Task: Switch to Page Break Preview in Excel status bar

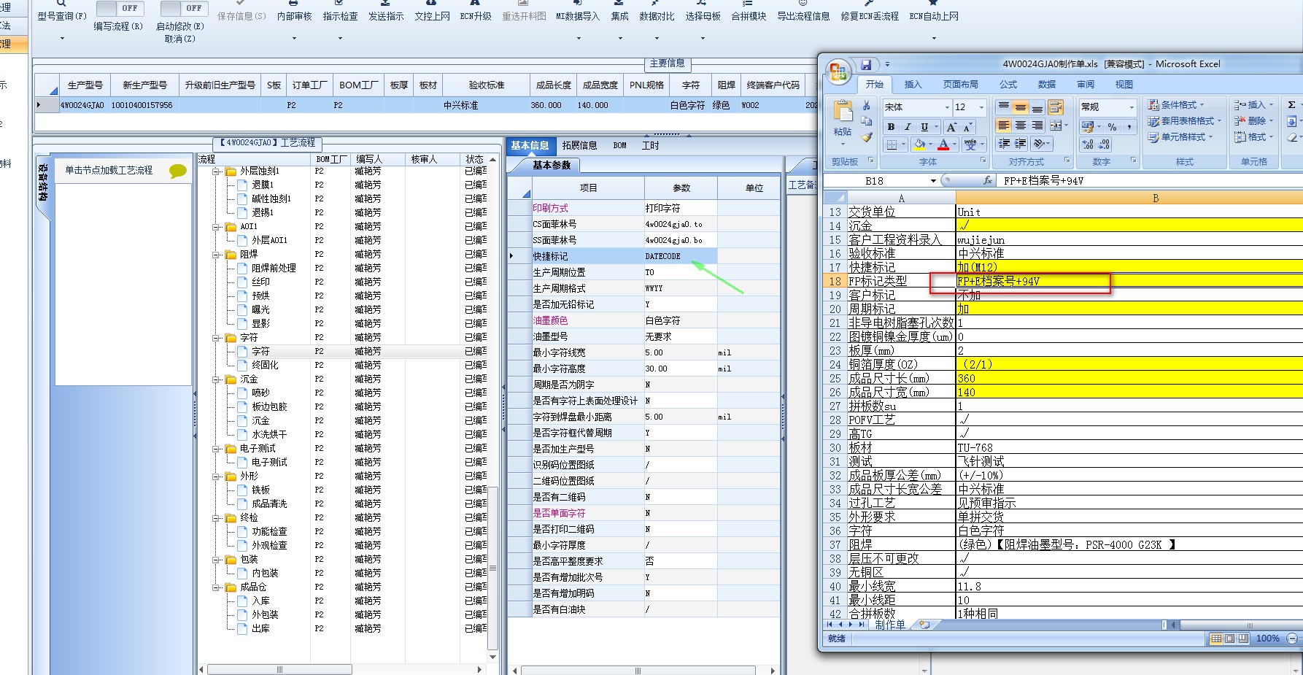Action: [x=1242, y=639]
